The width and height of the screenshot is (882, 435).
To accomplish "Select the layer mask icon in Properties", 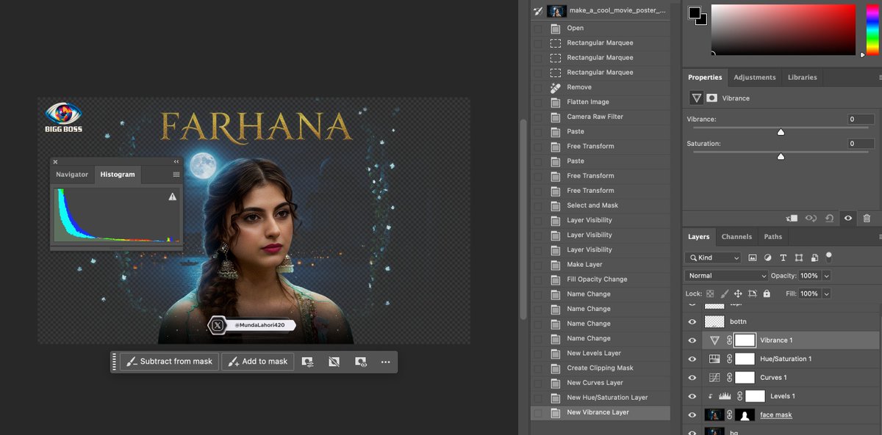I will tap(711, 98).
